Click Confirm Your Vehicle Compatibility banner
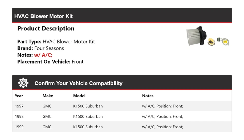 click(78, 83)
